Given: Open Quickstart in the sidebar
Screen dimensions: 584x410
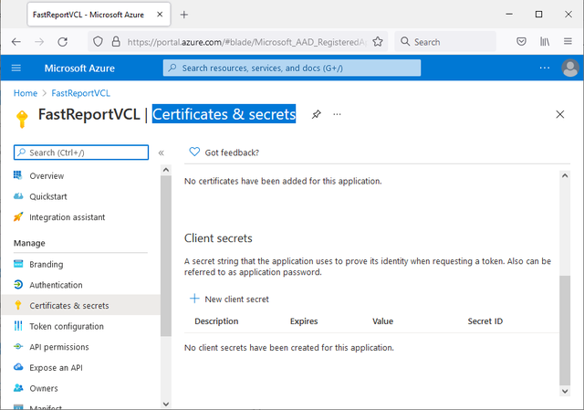Looking at the screenshot, I should click(x=48, y=197).
